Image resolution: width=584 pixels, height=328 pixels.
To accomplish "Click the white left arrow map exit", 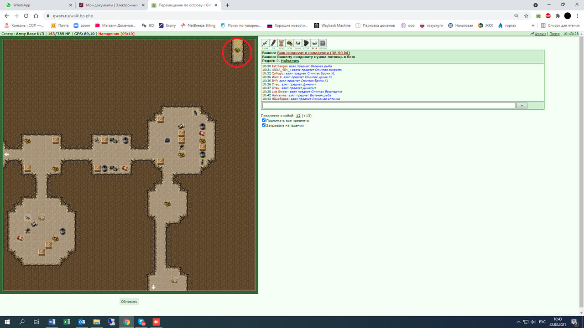I will click(7, 154).
